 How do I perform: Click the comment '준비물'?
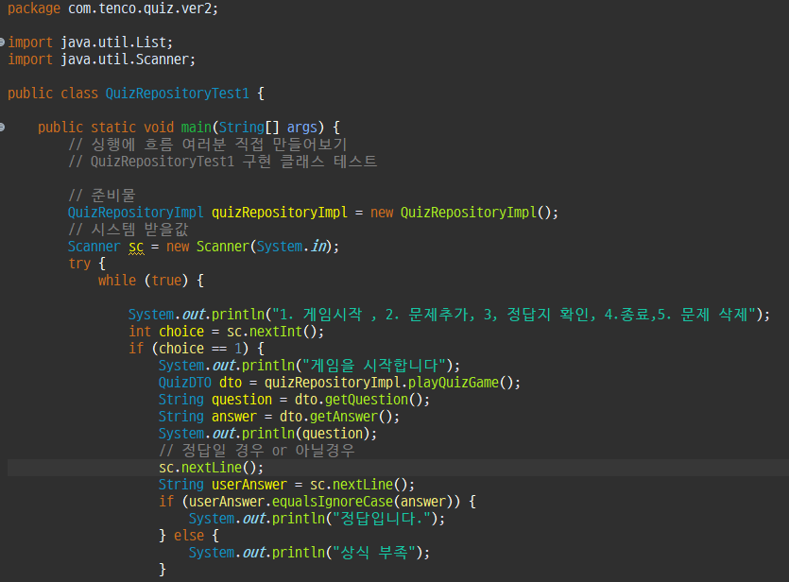(113, 196)
